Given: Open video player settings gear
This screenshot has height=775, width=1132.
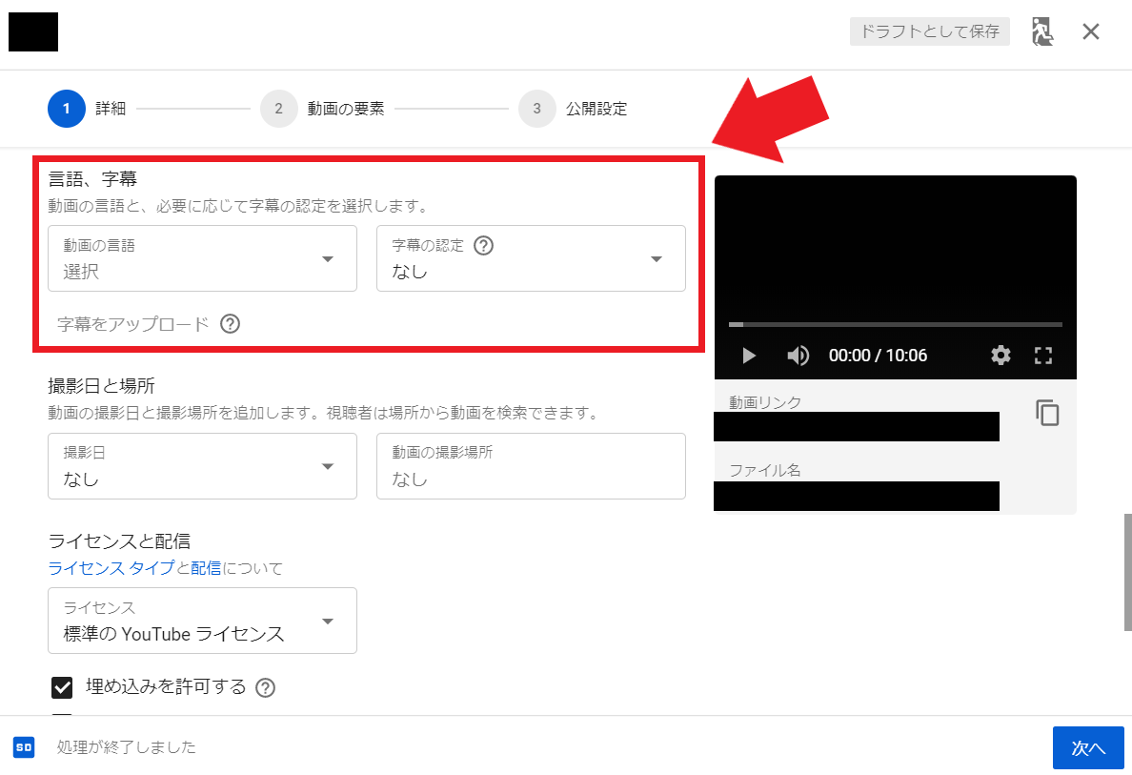Looking at the screenshot, I should (x=1001, y=356).
